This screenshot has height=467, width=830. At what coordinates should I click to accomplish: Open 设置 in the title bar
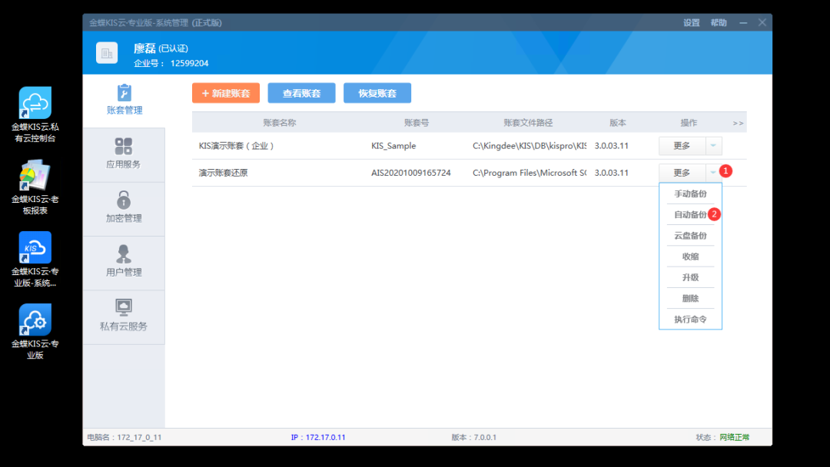tap(692, 23)
